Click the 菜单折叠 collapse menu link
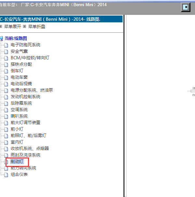Screen dimensions: 195x197 [x=37, y=27]
